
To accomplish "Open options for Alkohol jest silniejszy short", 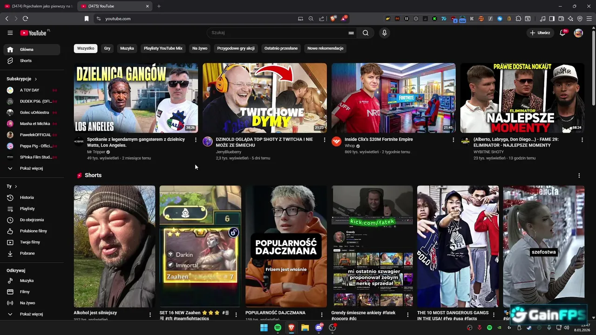I will point(150,315).
